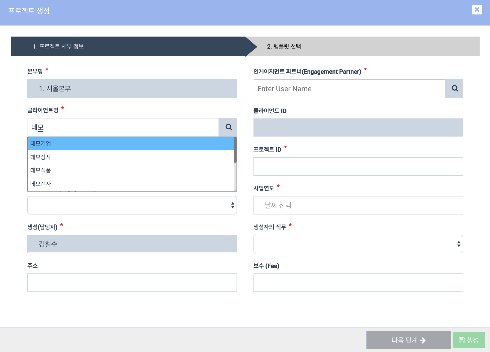Open the 생성자의 직무 dropdown
The width and height of the screenshot is (490, 352).
coord(358,244)
